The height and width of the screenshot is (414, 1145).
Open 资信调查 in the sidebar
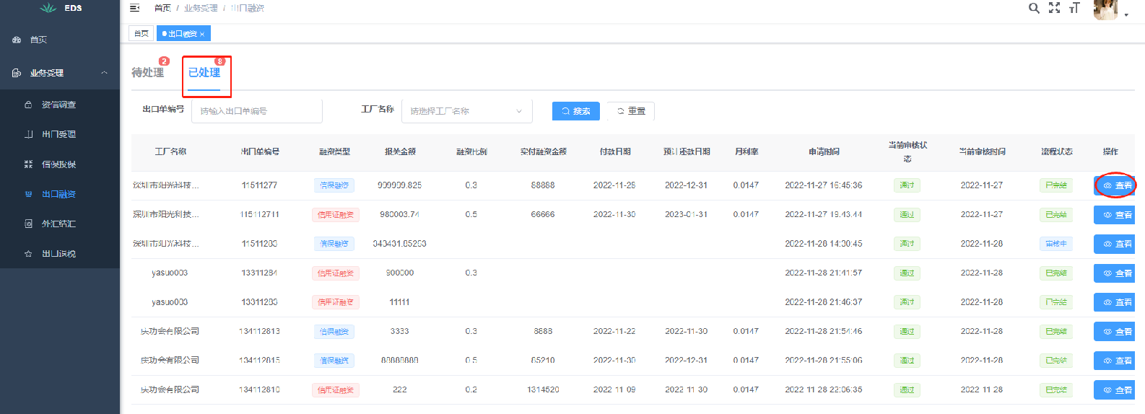pyautogui.click(x=60, y=105)
